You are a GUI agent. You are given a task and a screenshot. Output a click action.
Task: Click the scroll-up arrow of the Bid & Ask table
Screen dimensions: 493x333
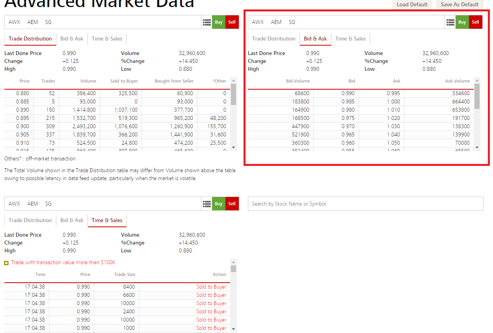pyautogui.click(x=477, y=81)
